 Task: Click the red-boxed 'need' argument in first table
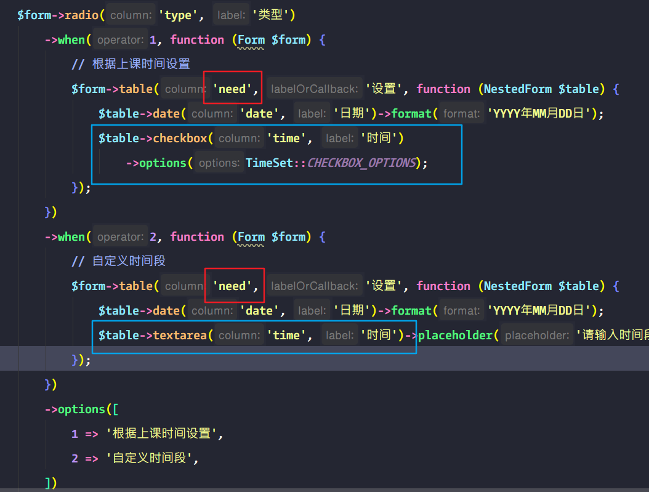click(x=232, y=88)
